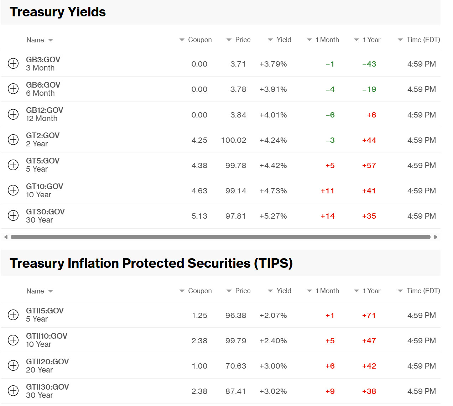Click plus icon beside GT2:GOV 2 Year

click(x=13, y=140)
